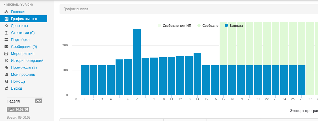Screen dimensions: 318x121
Task: Click the clock icon for История операций
Action: pyautogui.click(x=7, y=61)
